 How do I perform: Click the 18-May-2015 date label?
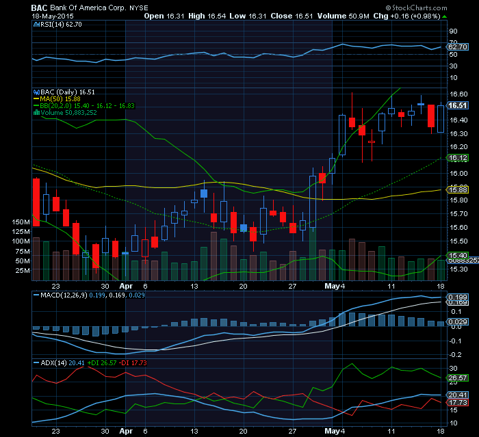coord(53,16)
